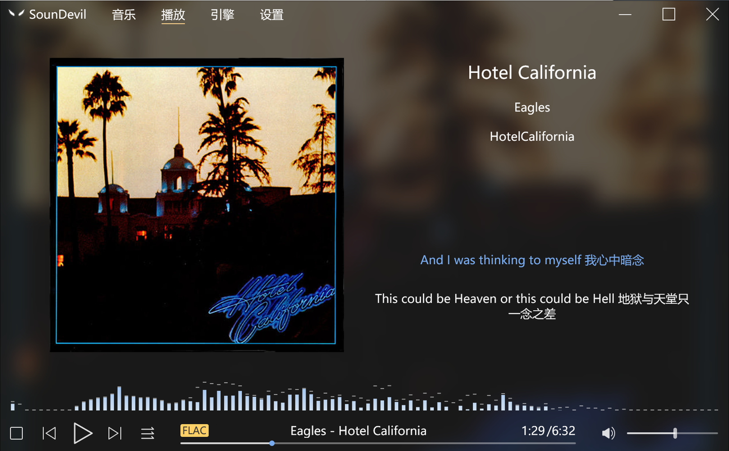Open the 音乐 menu

point(124,15)
